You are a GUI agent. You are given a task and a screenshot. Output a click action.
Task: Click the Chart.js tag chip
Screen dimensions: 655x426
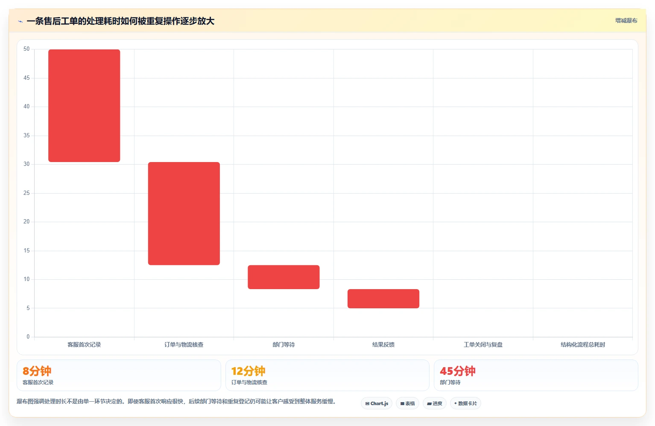pos(377,403)
